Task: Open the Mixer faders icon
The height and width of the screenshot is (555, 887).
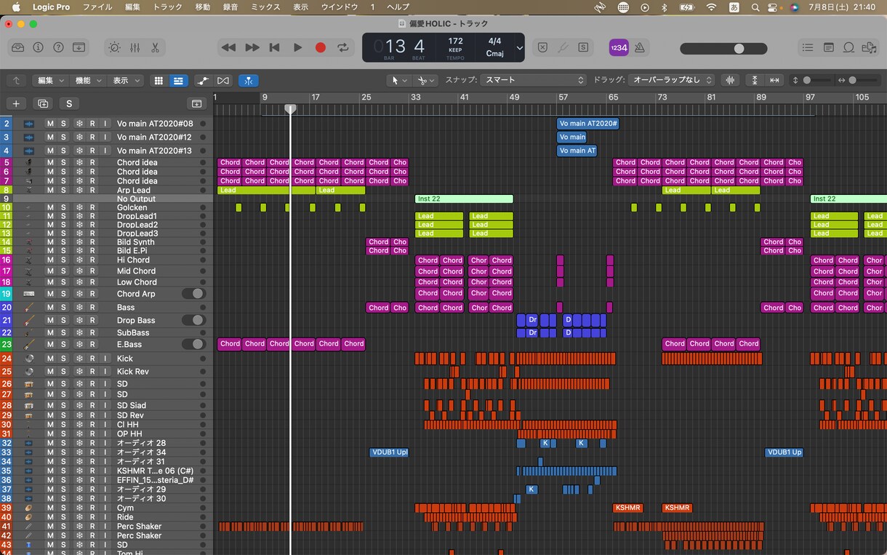Action: [135, 47]
